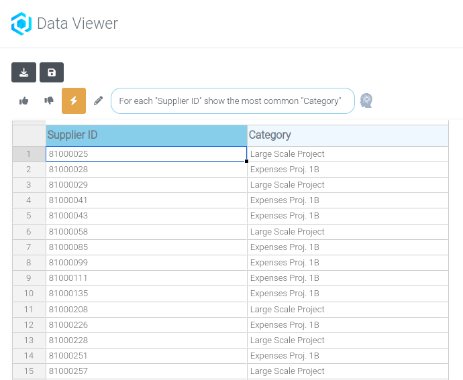Select Category cell in row 2
This screenshot has height=380, width=463.
[x=348, y=170]
